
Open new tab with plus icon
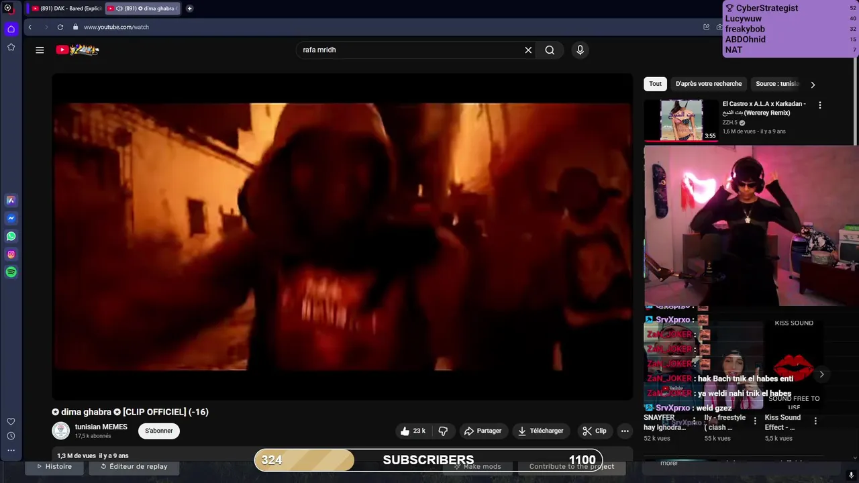click(x=189, y=8)
